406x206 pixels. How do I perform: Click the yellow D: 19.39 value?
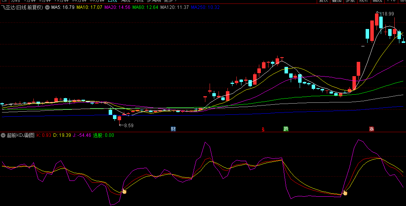pos(62,135)
